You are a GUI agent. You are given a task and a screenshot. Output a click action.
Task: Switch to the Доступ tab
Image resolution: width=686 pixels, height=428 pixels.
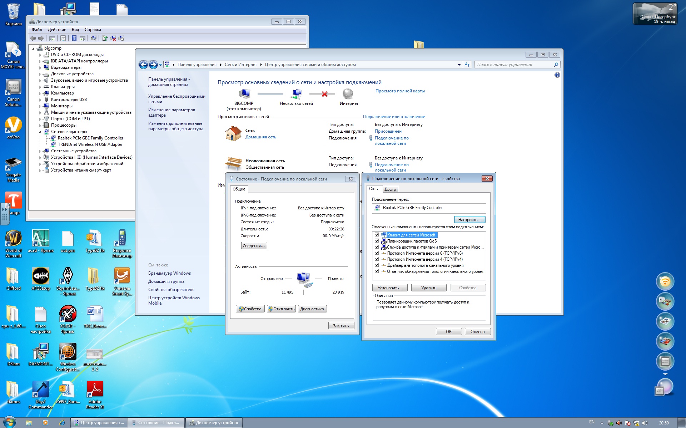(x=391, y=189)
